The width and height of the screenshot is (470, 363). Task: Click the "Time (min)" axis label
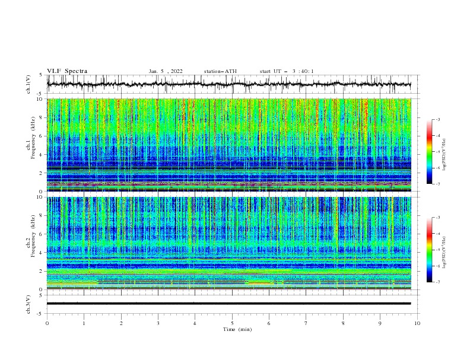(x=237, y=329)
